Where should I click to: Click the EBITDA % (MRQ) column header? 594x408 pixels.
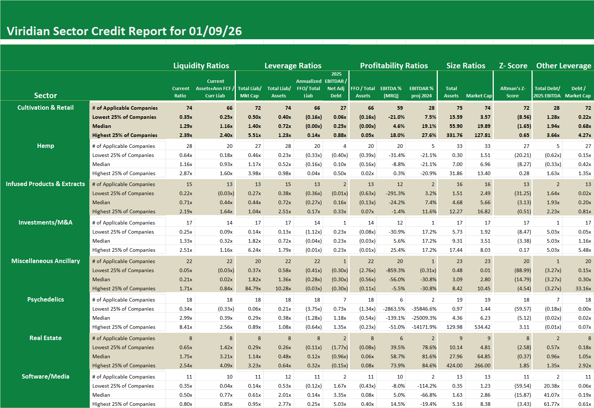click(x=391, y=92)
